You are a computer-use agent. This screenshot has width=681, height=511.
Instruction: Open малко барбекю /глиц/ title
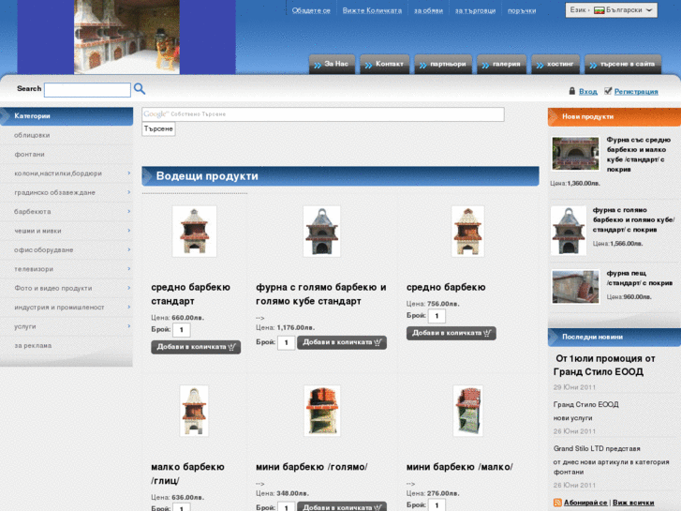[x=187, y=473]
